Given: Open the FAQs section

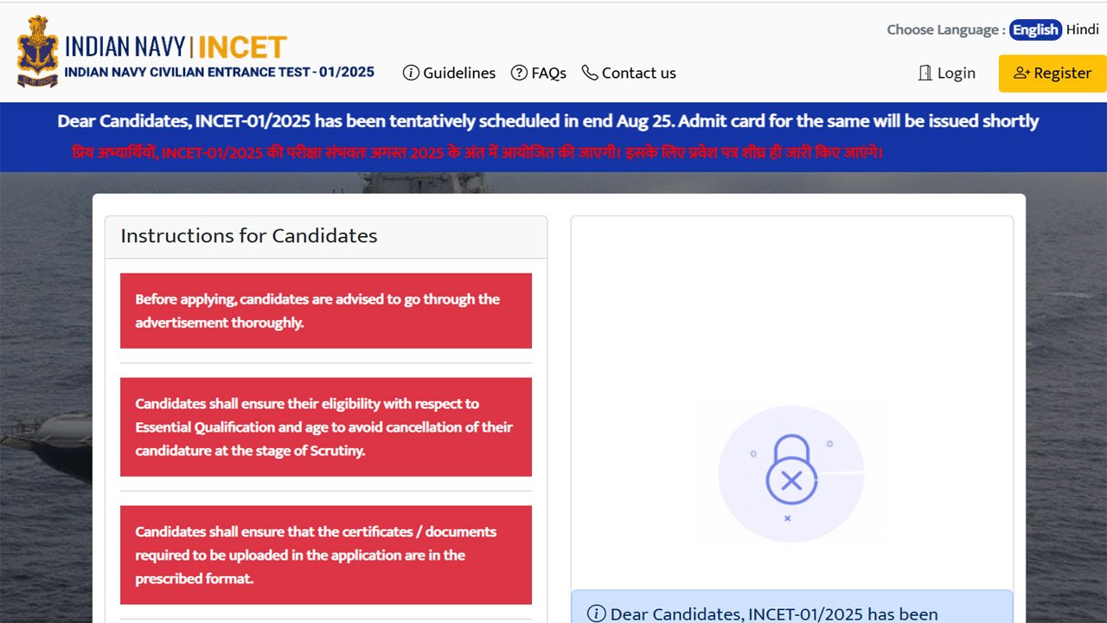Looking at the screenshot, I should [547, 74].
